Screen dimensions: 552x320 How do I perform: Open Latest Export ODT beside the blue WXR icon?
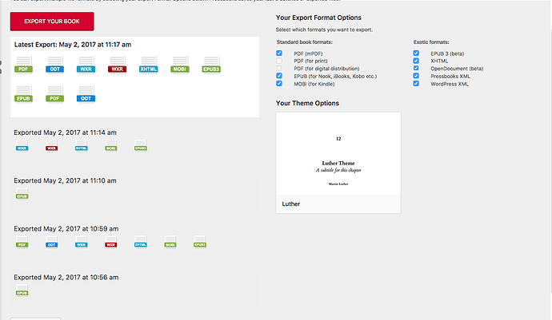click(x=54, y=65)
